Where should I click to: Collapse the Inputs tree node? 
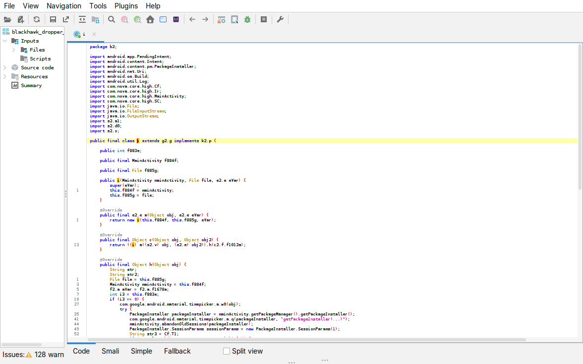(x=5, y=41)
